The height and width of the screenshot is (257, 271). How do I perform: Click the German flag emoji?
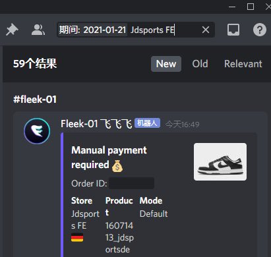tap(77, 238)
